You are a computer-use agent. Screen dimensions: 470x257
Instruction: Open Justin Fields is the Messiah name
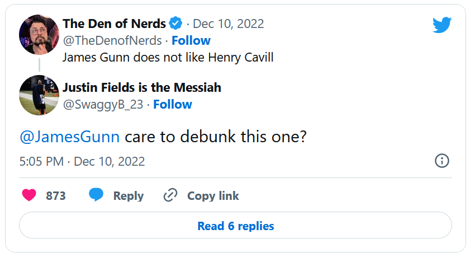coord(142,87)
